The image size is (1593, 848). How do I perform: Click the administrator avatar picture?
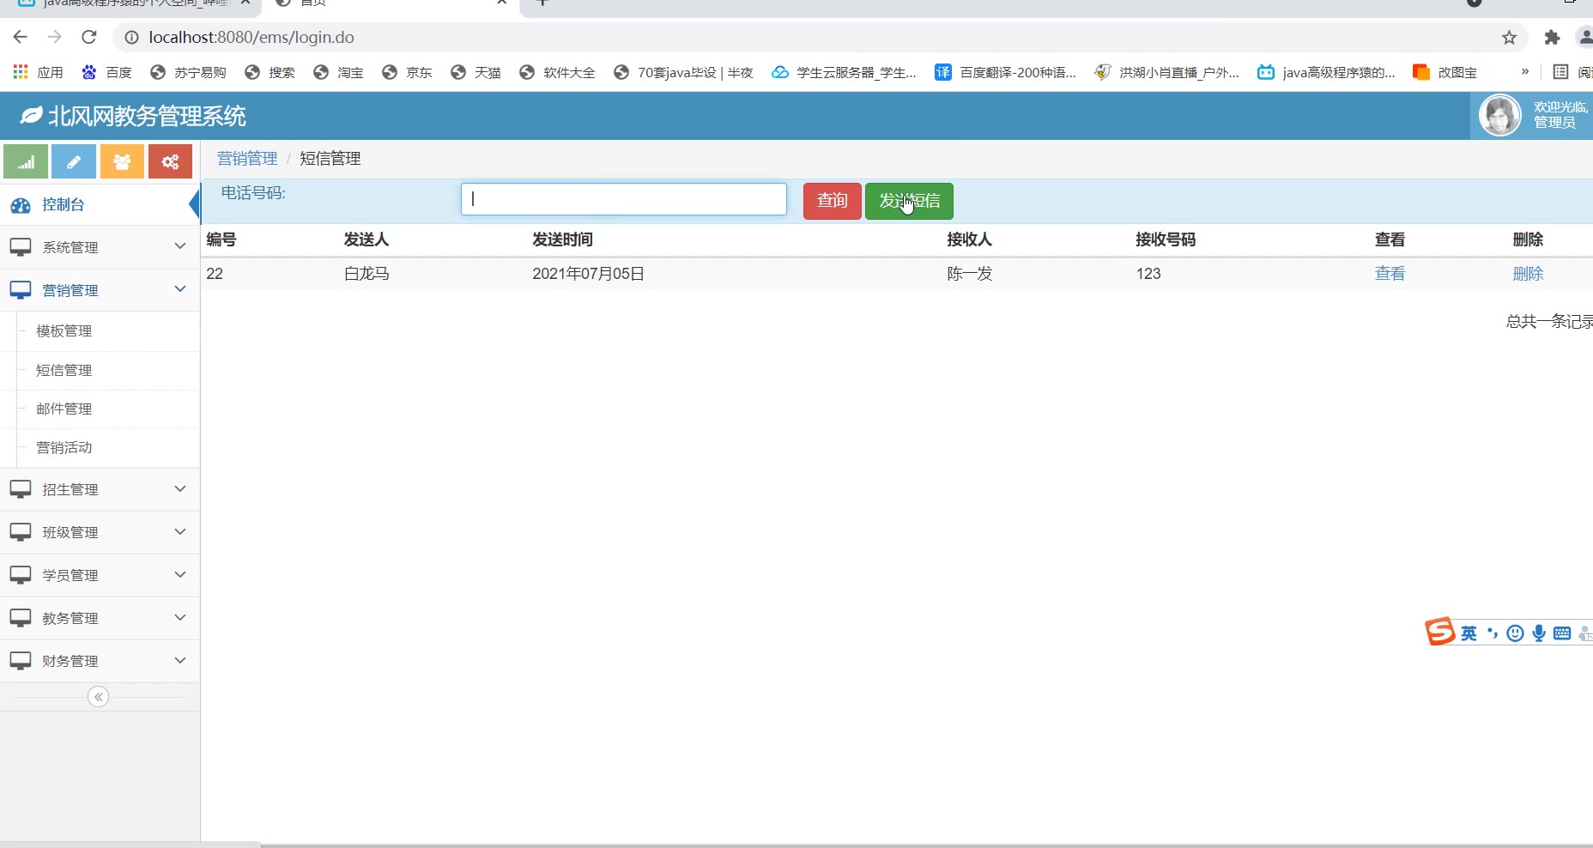(1500, 115)
